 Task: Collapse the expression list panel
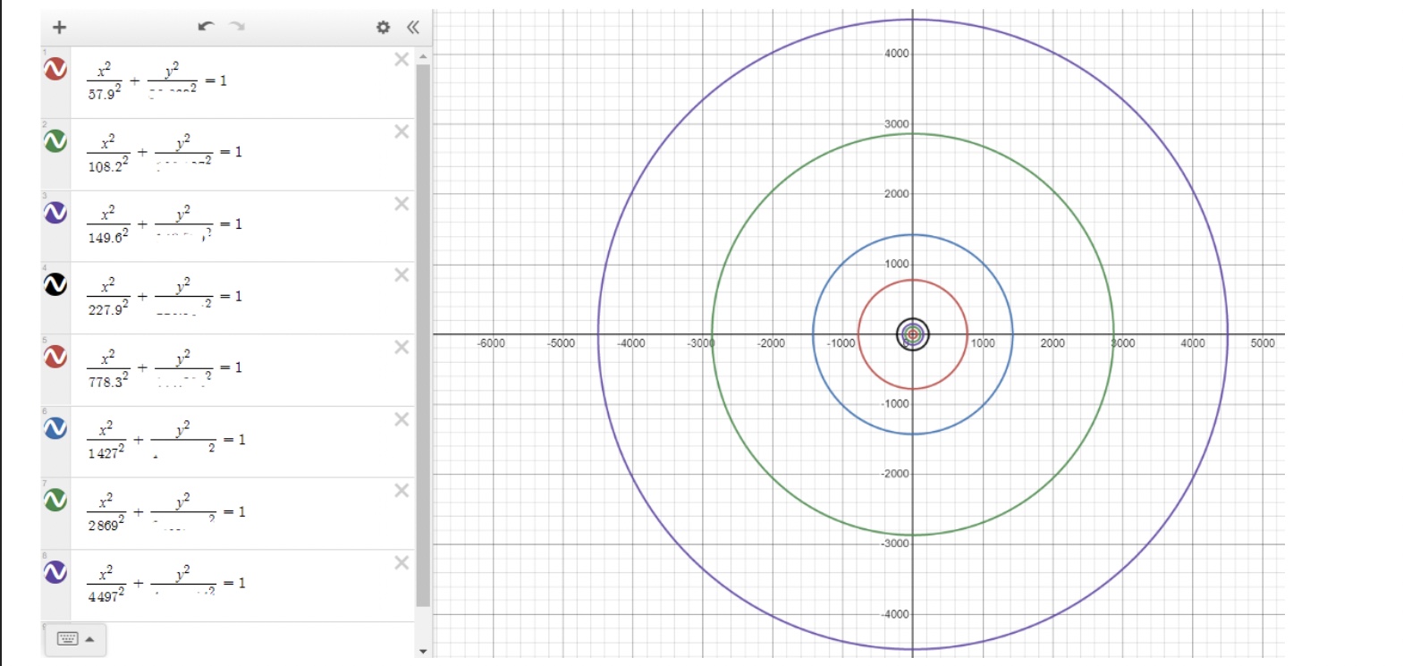(412, 27)
